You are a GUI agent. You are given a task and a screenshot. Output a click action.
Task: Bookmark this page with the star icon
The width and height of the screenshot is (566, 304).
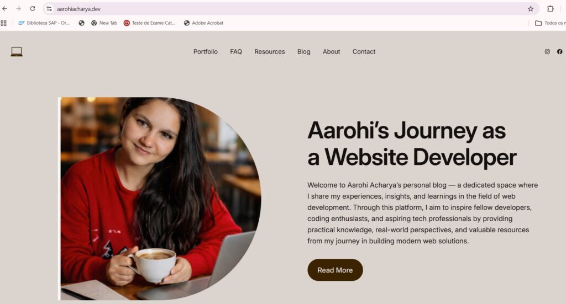531,9
